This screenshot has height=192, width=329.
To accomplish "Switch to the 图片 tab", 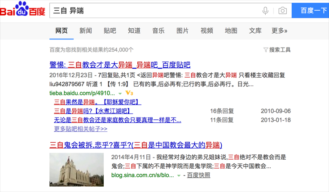I will 183,31.
